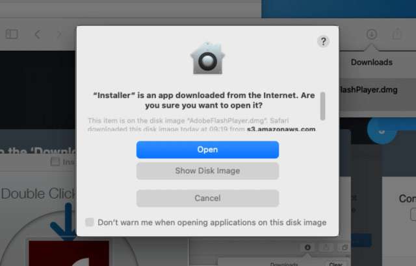Click the Clear button in lower downloads list
The image size is (416, 266).
[x=335, y=264]
